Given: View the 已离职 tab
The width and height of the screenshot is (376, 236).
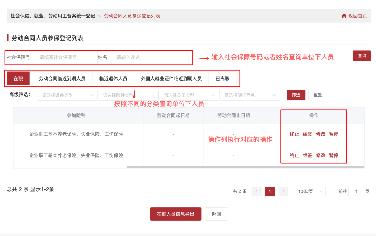Looking at the screenshot, I should click(x=222, y=79).
